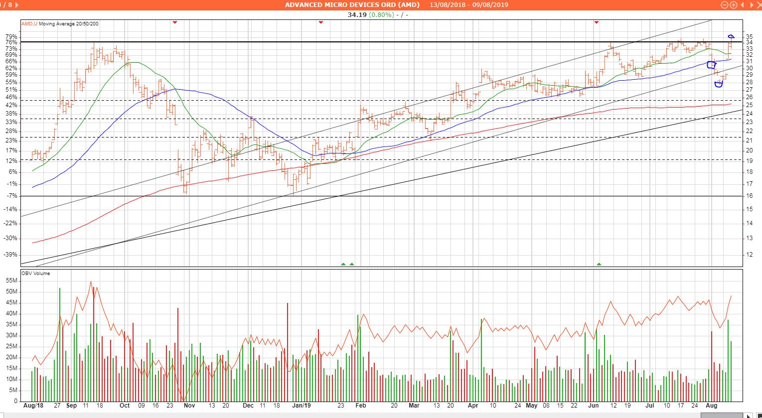Click the zoom in plus icon
The width and height of the screenshot is (762, 418).
pos(733,5)
